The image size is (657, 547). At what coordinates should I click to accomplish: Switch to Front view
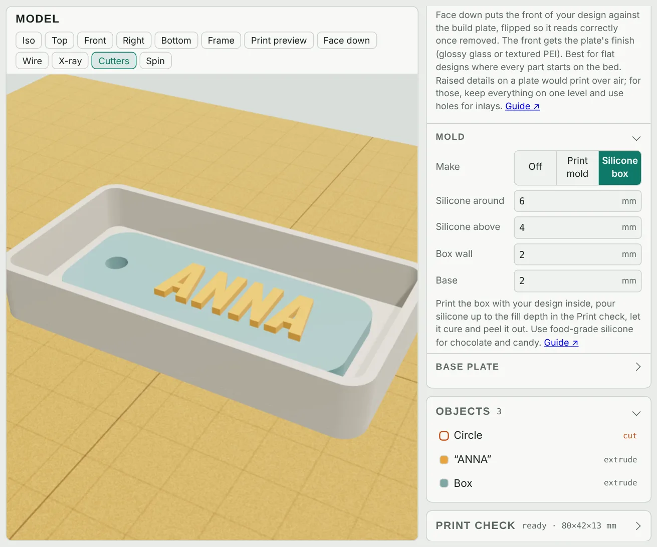coord(95,41)
